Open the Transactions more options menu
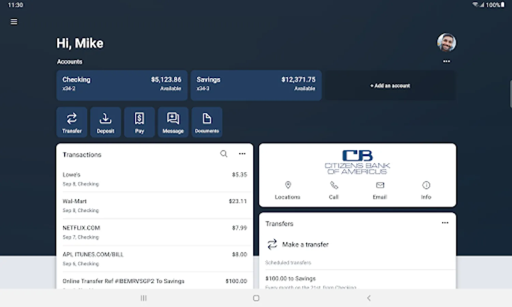The width and height of the screenshot is (512, 307). pyautogui.click(x=242, y=154)
